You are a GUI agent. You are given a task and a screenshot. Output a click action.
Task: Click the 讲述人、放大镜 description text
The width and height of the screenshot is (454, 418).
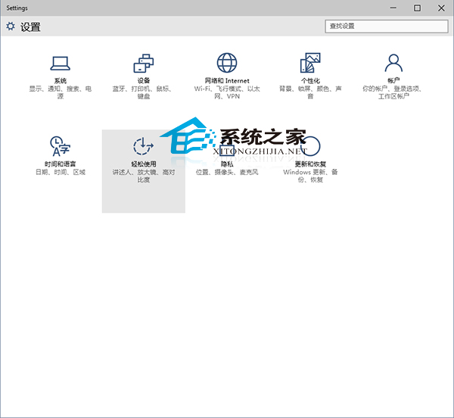coord(144,176)
